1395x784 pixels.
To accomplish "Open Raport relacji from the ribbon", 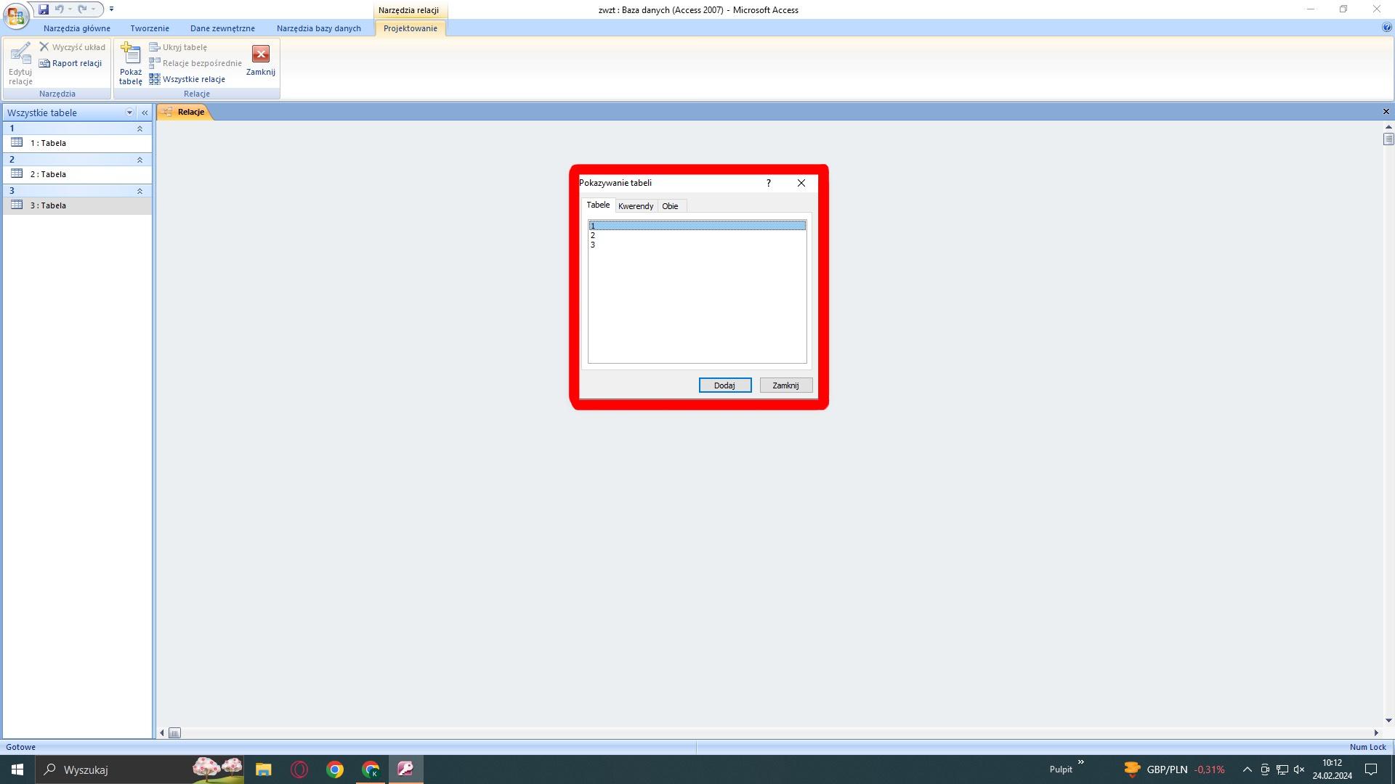I will [70, 63].
